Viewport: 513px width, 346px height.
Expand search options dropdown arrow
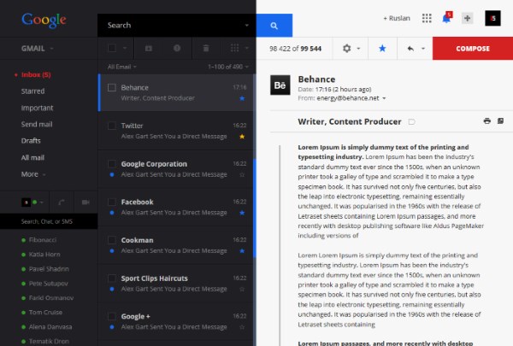click(x=247, y=25)
